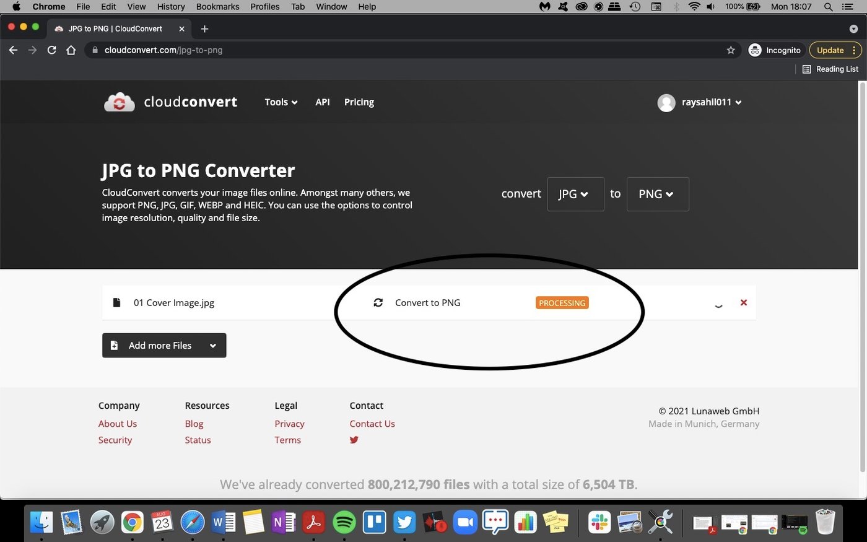Open Numbers chart app in dock
Image resolution: width=867 pixels, height=542 pixels.
click(525, 522)
